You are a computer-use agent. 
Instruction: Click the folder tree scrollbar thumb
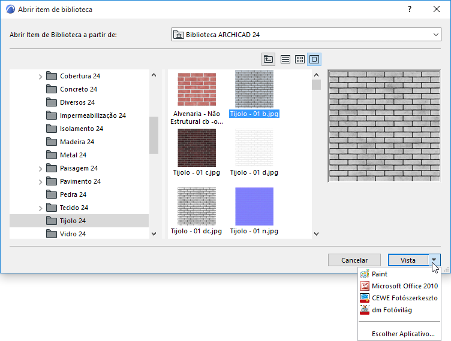coord(154,135)
